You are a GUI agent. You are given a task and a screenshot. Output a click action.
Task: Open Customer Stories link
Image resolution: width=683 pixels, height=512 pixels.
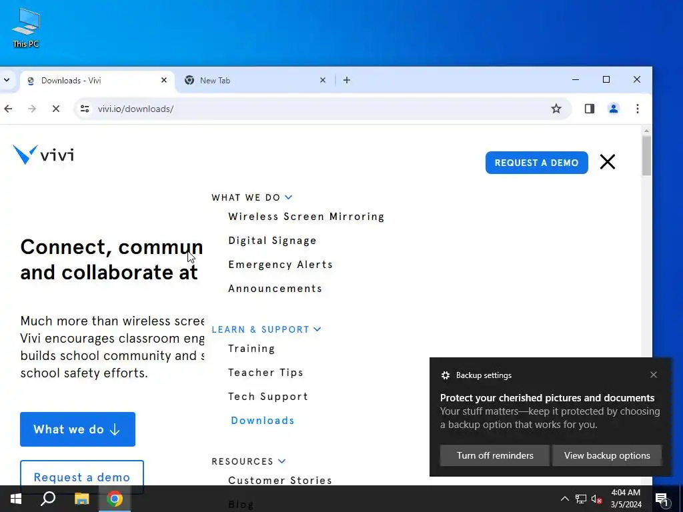pos(280,480)
